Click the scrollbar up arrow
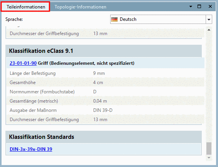This screenshot has height=167, width=218. point(209,30)
